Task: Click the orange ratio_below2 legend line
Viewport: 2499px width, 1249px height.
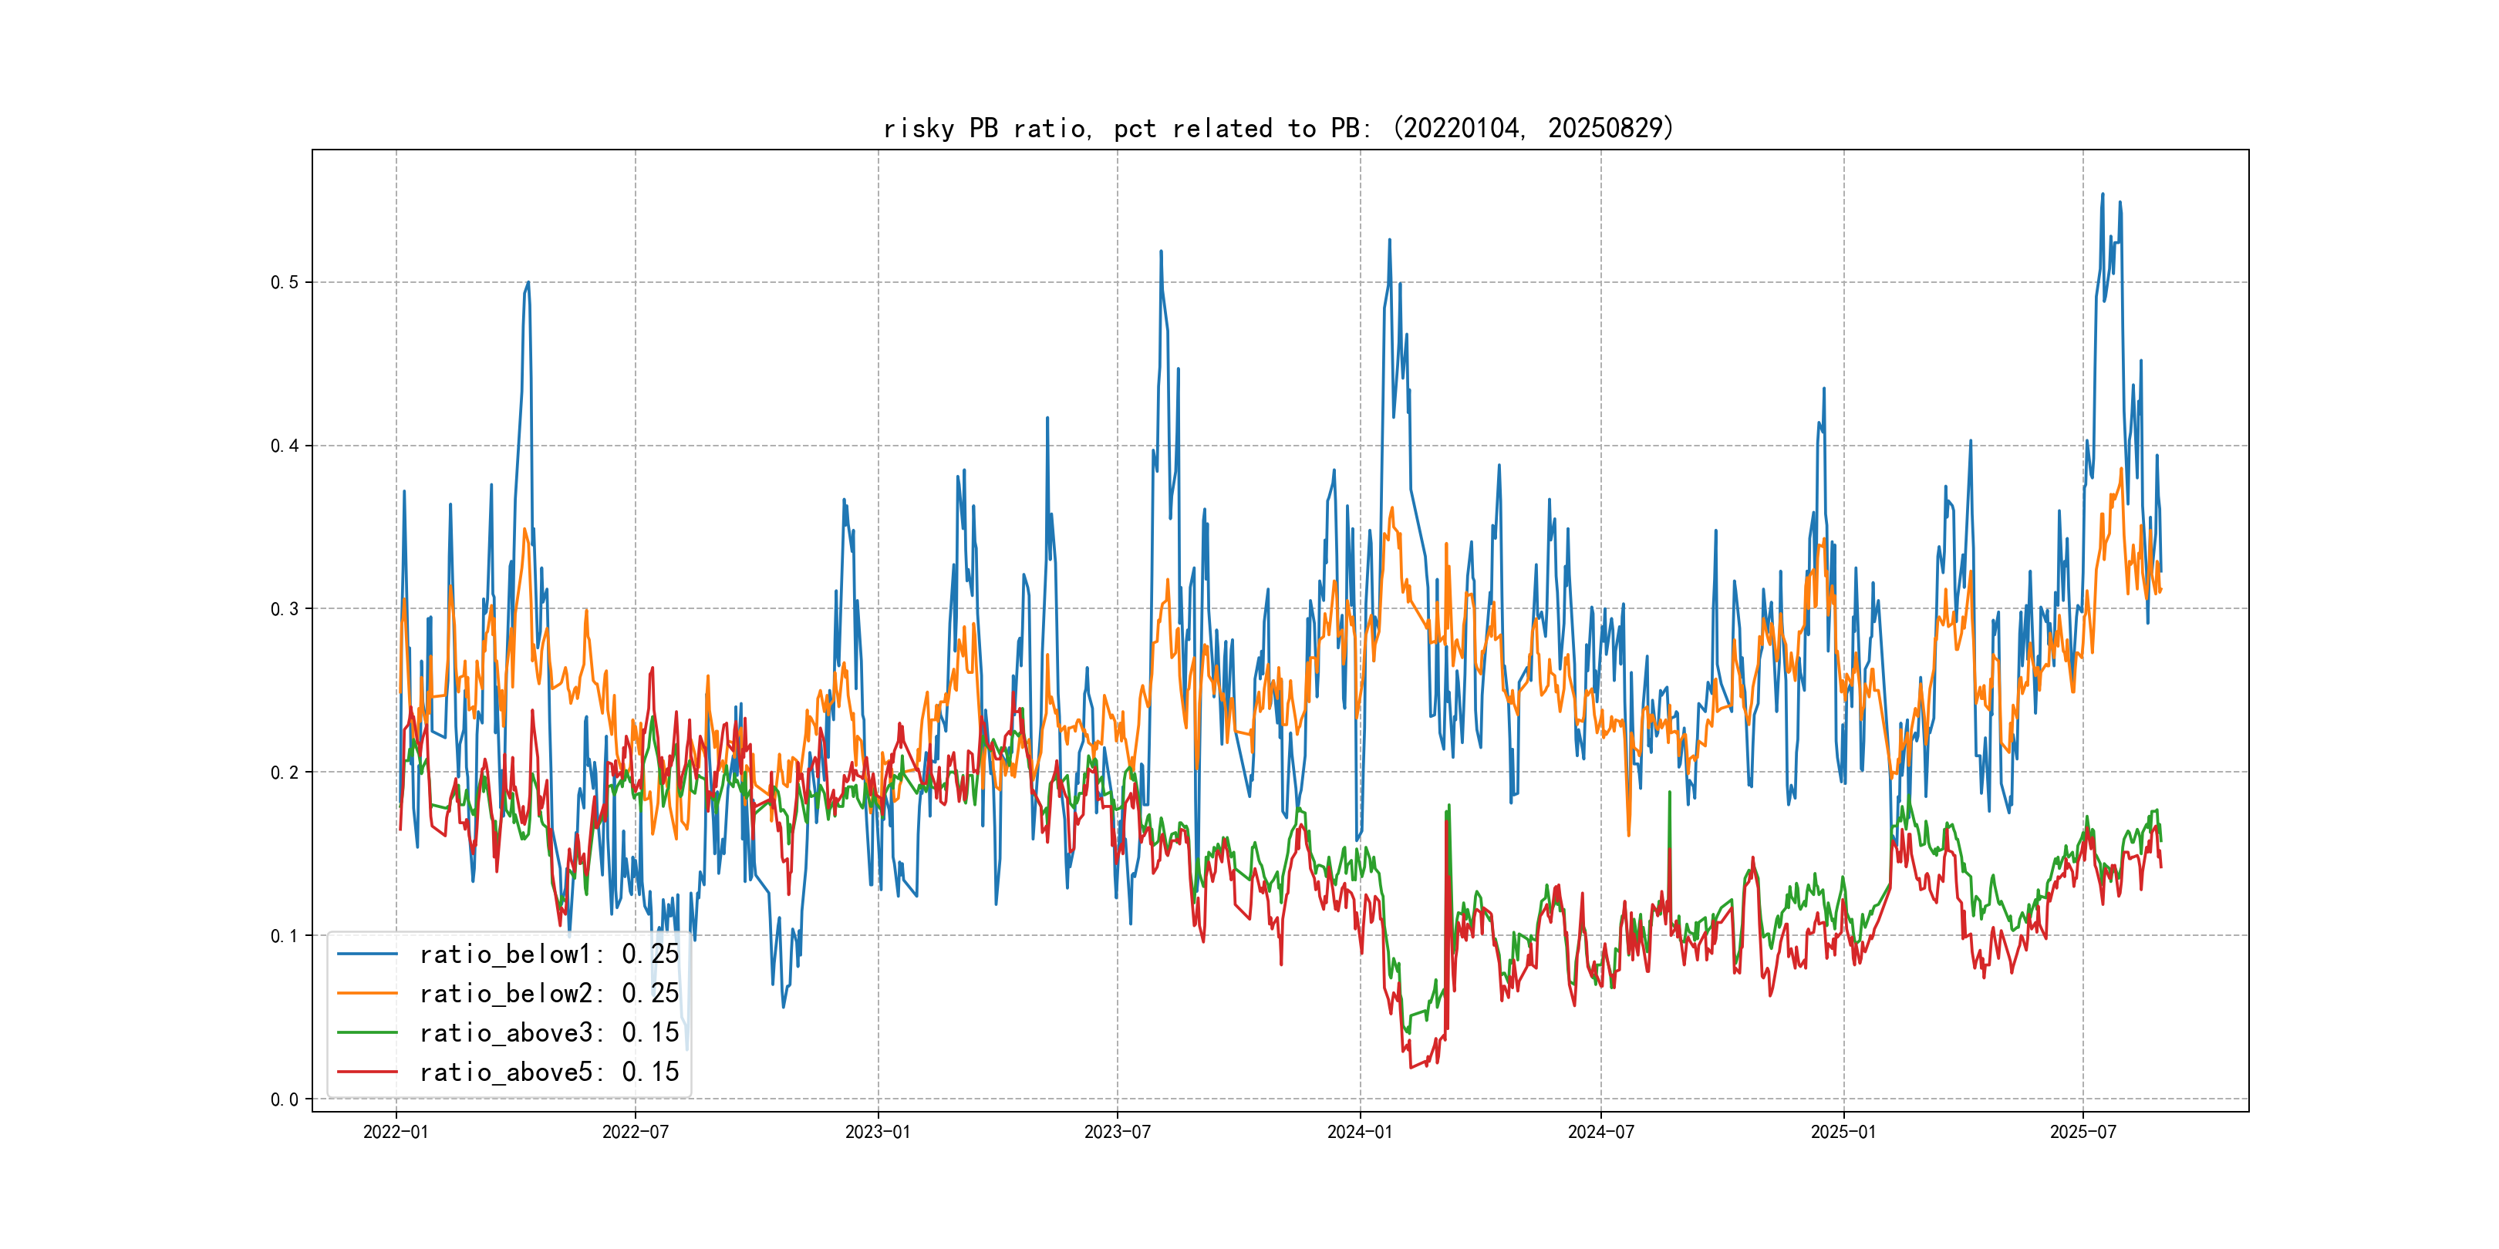Action: (x=366, y=993)
